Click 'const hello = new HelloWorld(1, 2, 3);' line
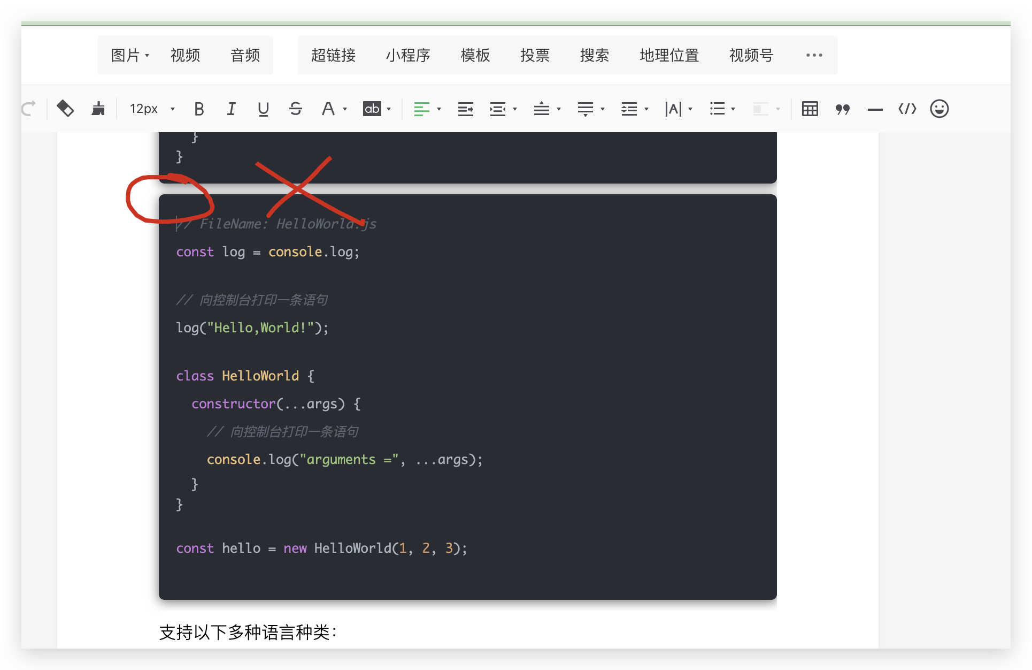Screen dimensions: 1032x670 (322, 548)
